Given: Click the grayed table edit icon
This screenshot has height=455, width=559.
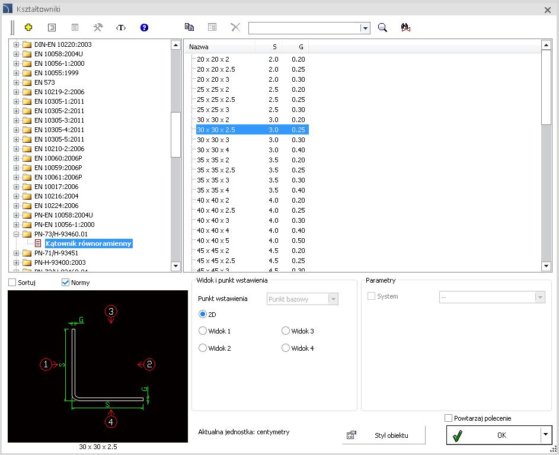Looking at the screenshot, I should coord(212,27).
